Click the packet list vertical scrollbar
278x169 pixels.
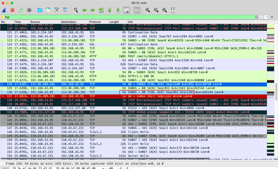coord(276,92)
